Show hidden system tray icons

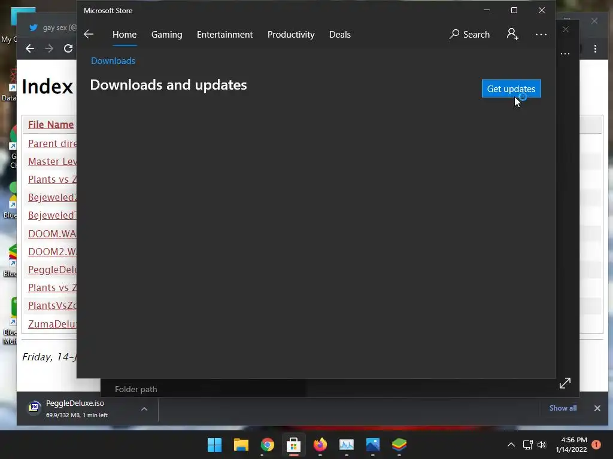[511, 445]
